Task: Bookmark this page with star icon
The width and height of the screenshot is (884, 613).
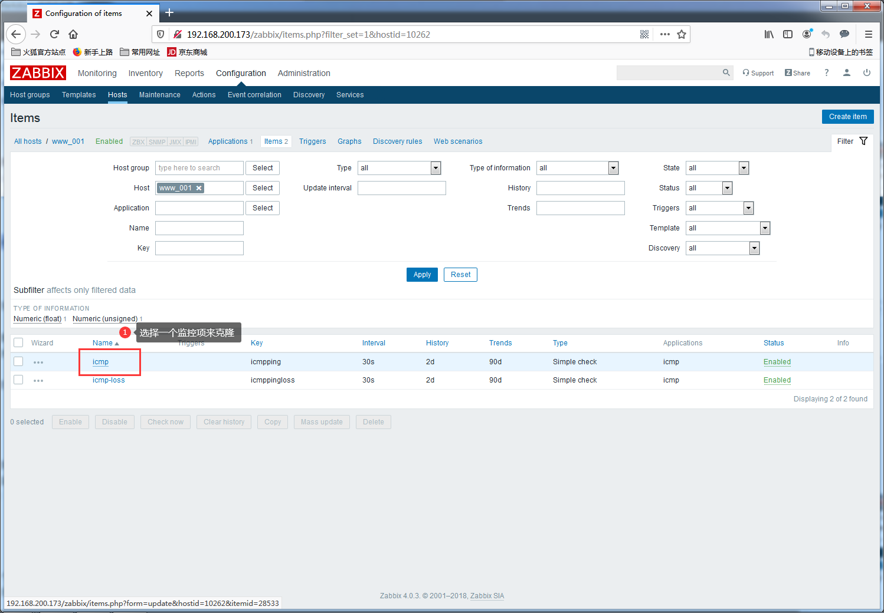Action: coord(682,34)
